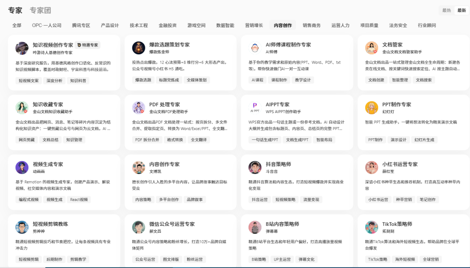Viewport: 470px width, 268px height.
Task: Click the 爆款选题 tag
Action: point(143,80)
